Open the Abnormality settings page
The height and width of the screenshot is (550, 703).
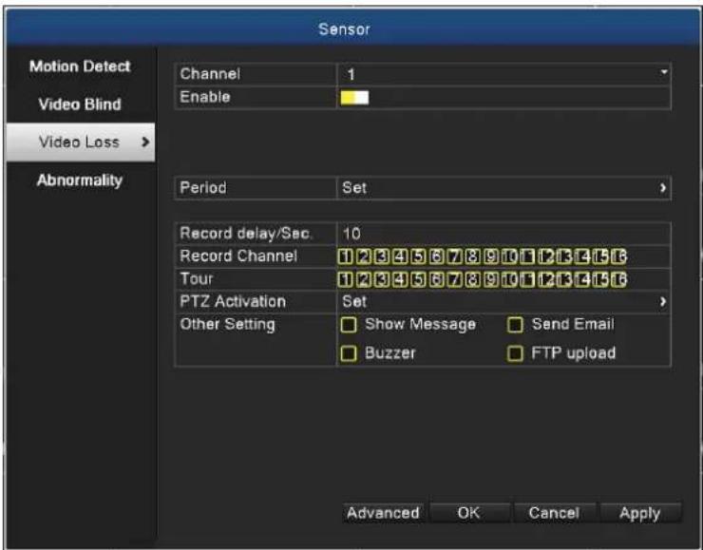(x=80, y=180)
